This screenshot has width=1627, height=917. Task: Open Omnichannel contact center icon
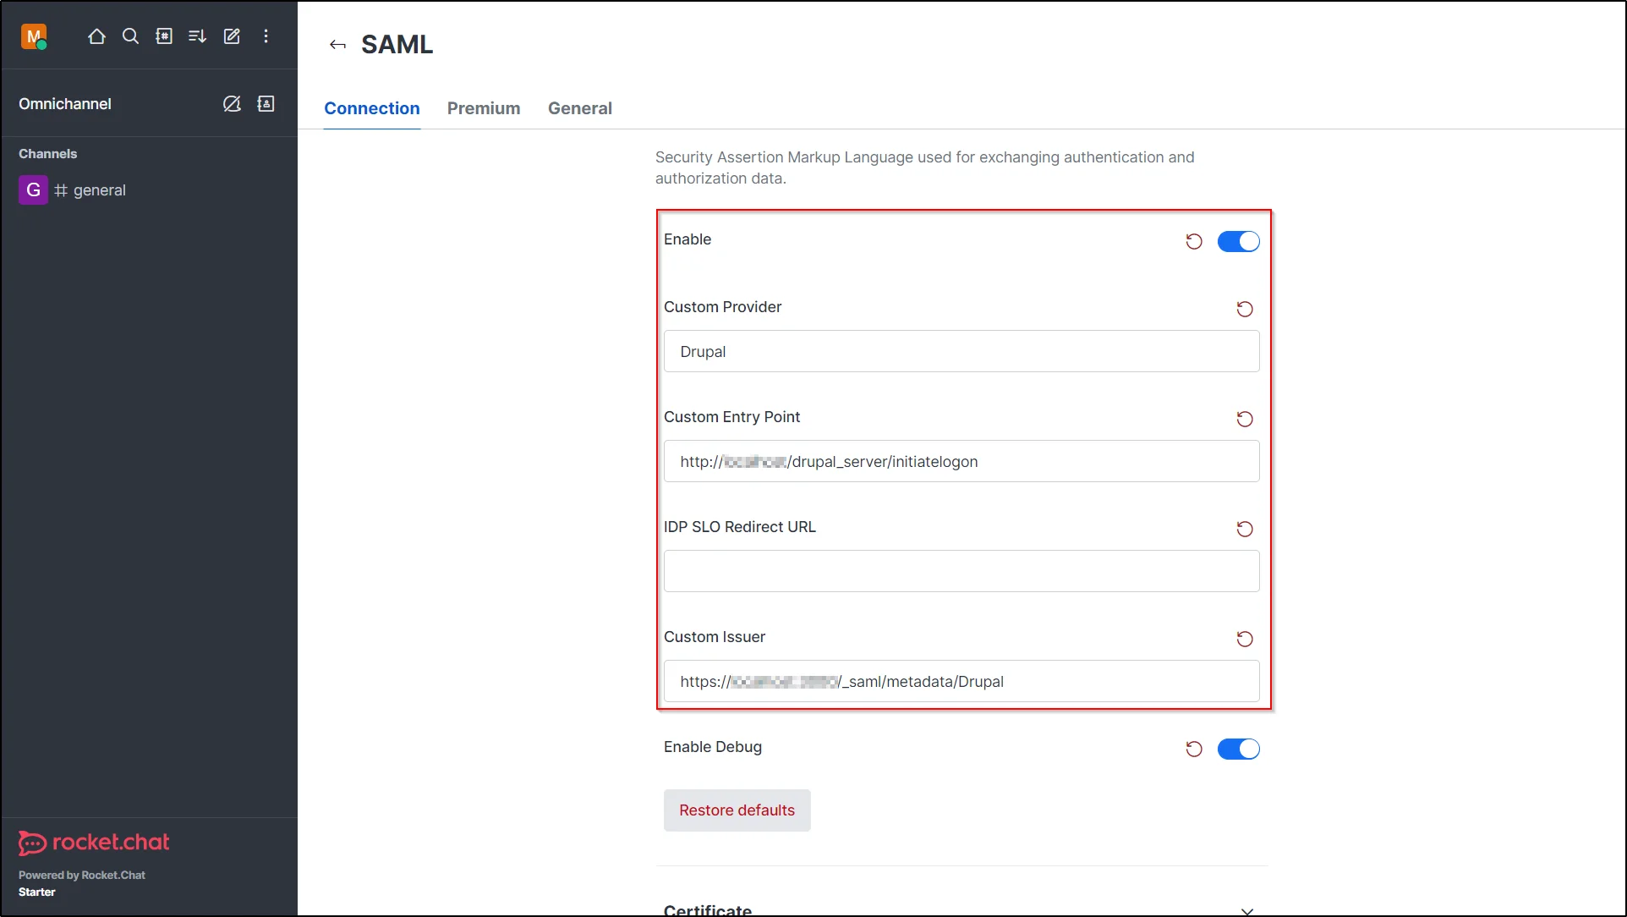coord(266,104)
